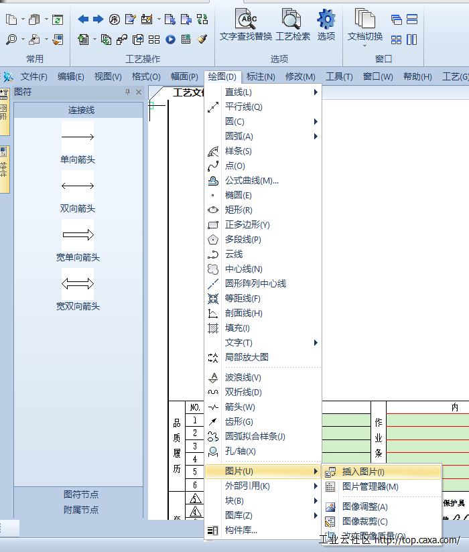
Task: Open the 编辑(E) menu
Action: [71, 76]
